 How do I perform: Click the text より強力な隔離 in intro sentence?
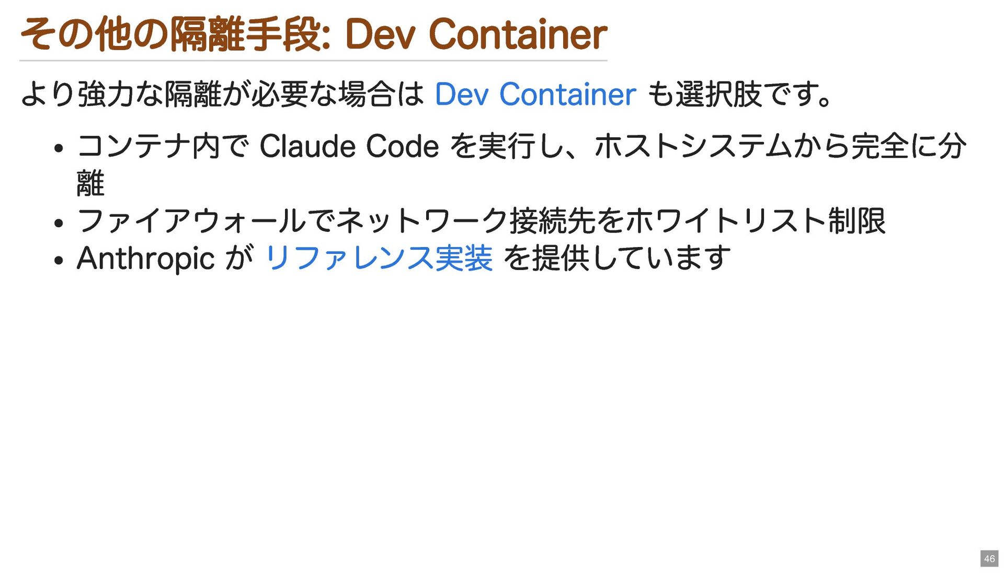pyautogui.click(x=121, y=95)
